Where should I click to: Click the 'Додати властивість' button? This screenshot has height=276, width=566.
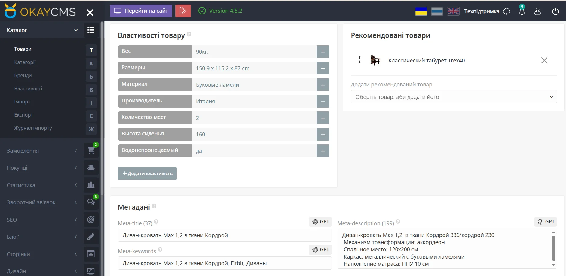tap(147, 173)
